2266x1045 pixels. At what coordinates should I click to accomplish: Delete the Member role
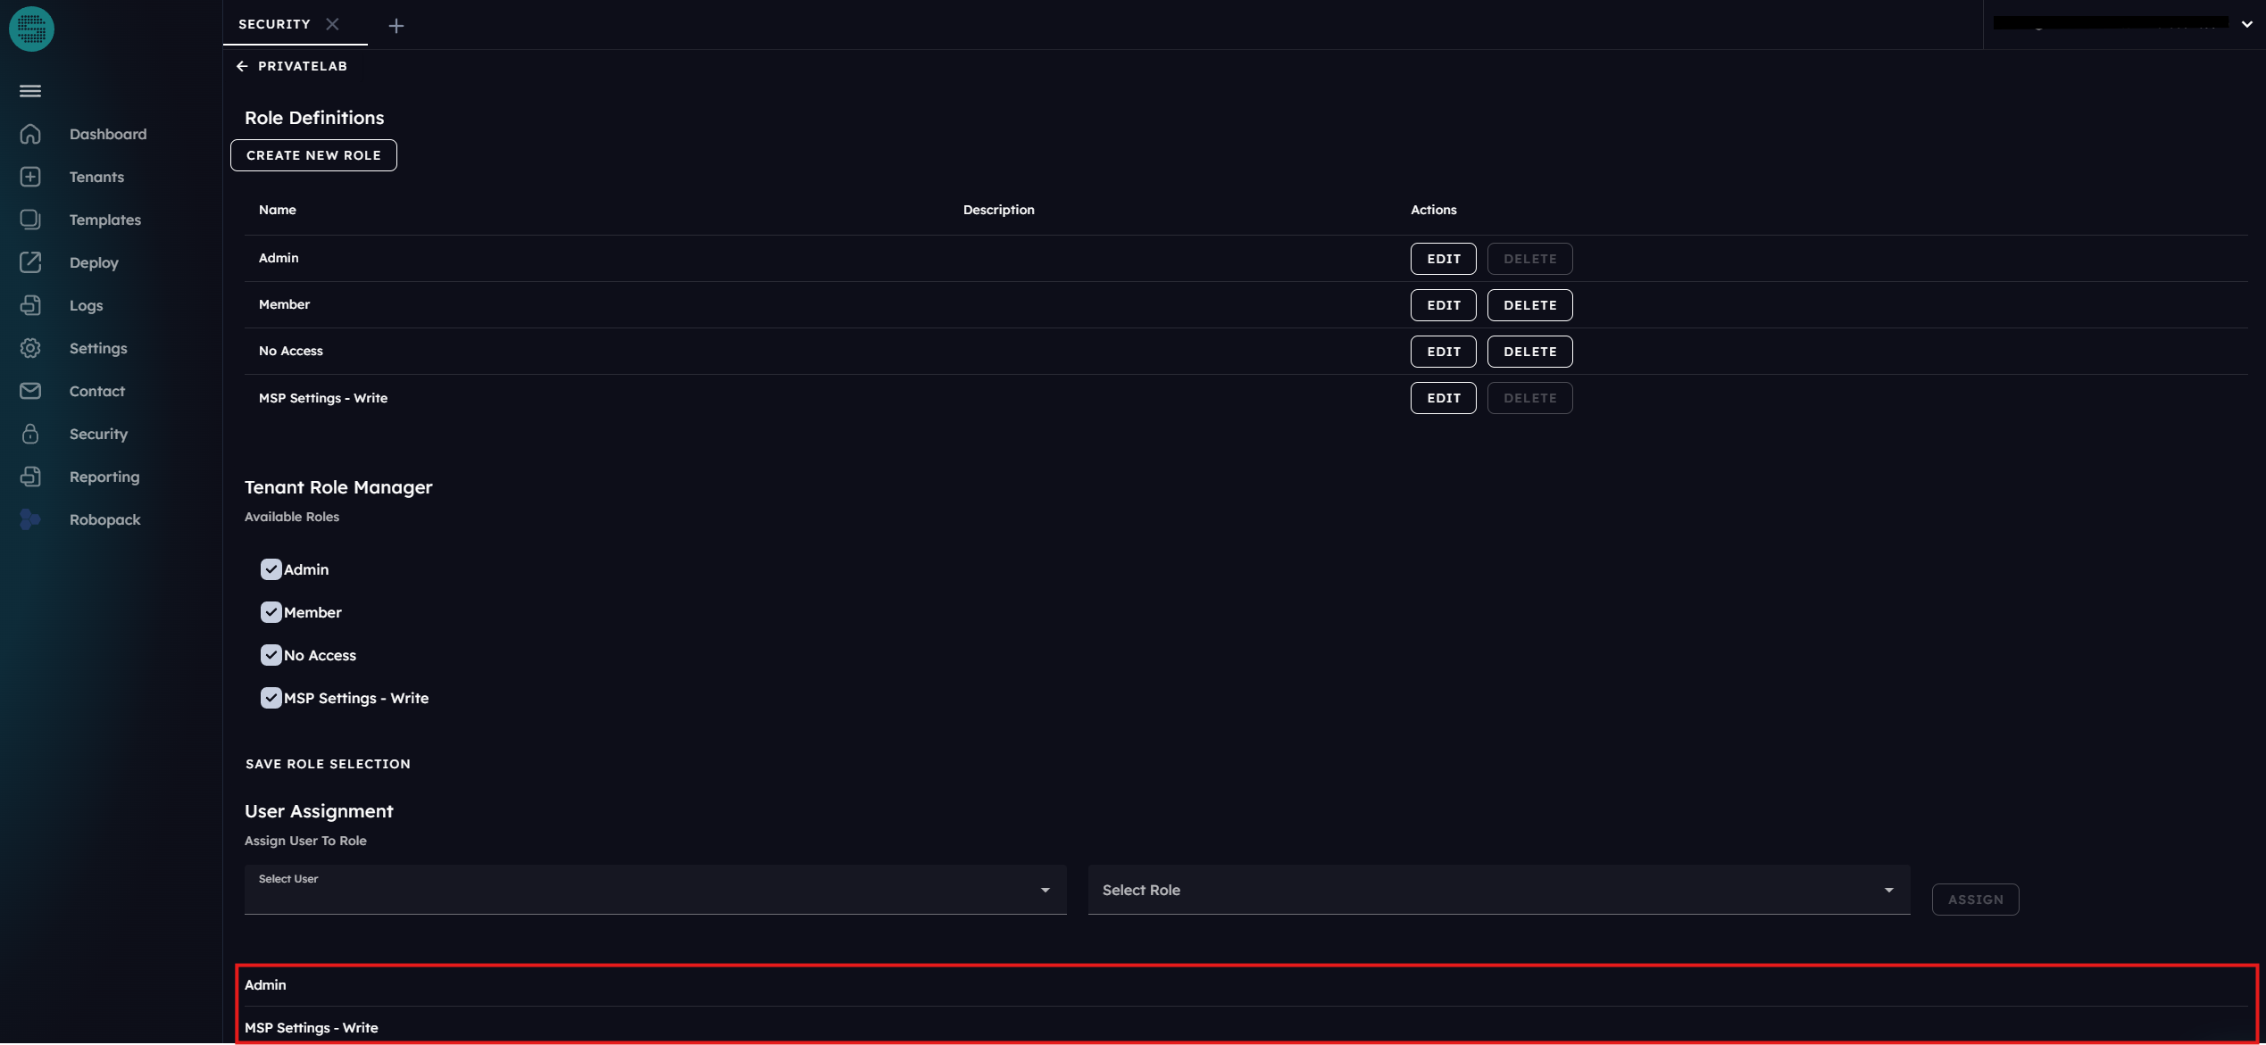1529,305
